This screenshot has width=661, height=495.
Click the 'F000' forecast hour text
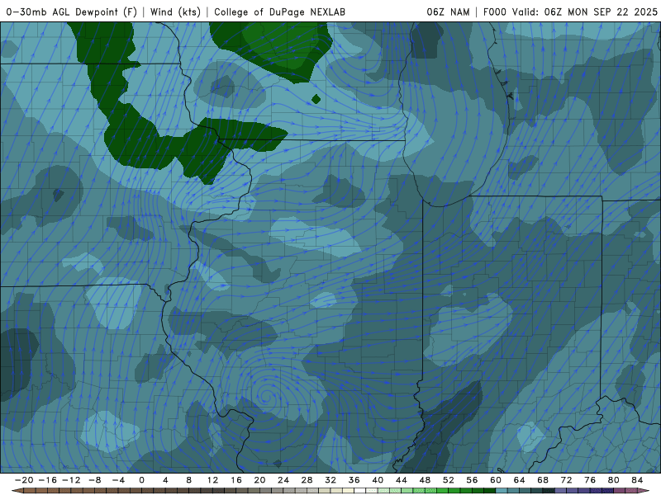tap(494, 12)
